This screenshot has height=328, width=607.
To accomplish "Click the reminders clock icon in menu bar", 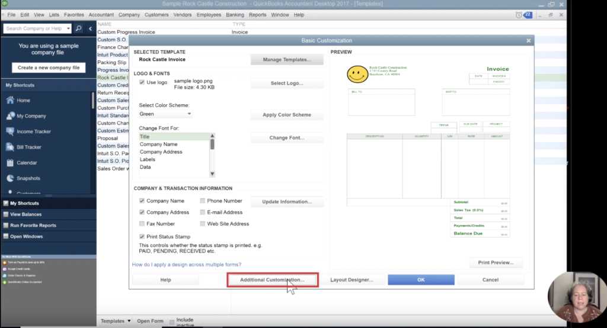I will (x=519, y=15).
